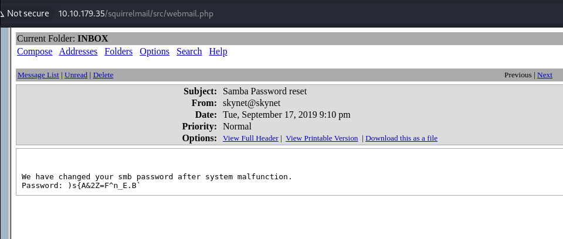The height and width of the screenshot is (239, 563).
Task: Go to the Folders page
Action: pos(118,52)
